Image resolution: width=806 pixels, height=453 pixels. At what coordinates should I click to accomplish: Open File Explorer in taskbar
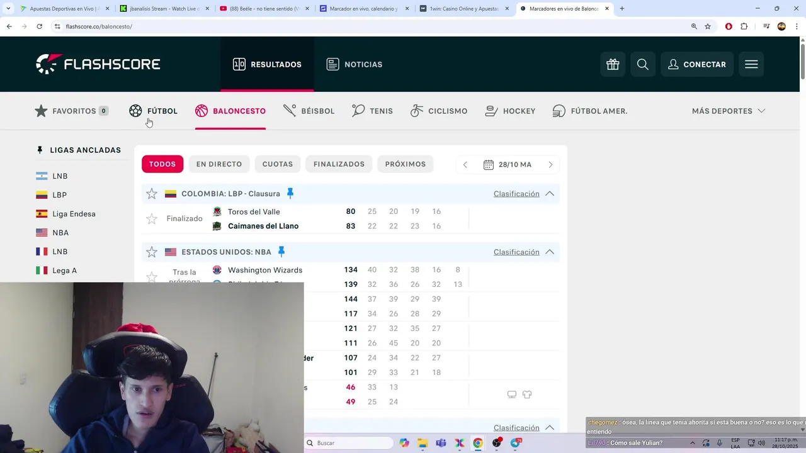423,443
